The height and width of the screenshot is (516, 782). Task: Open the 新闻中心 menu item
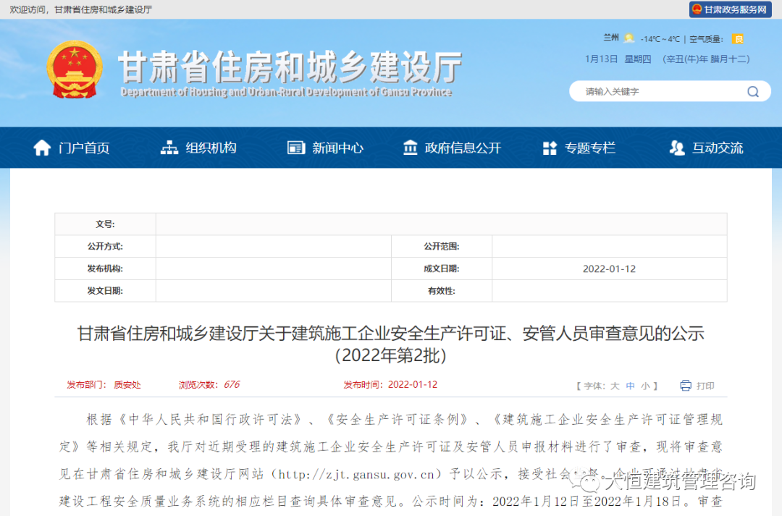click(x=325, y=148)
